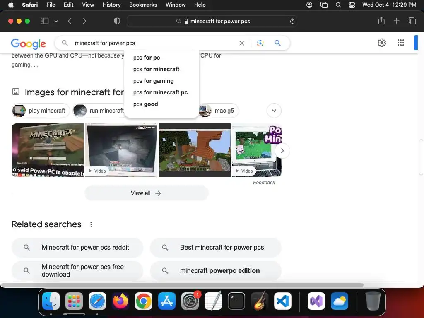The height and width of the screenshot is (318, 424).
Task: Reload the page with the refresh icon
Action: pos(292,21)
